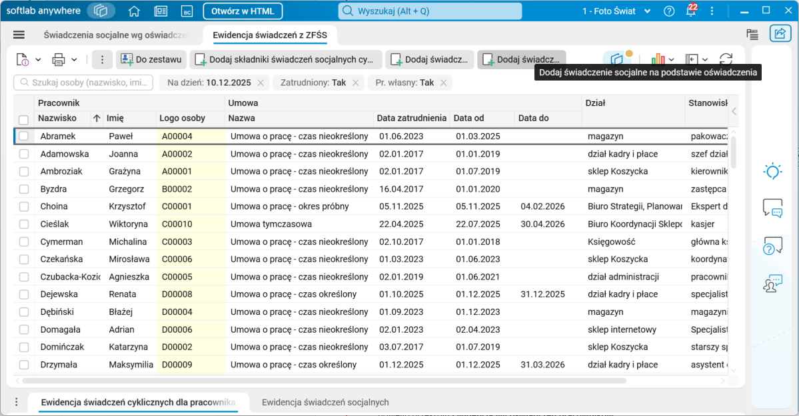
Task: Open the list view icon at top right
Action: (x=752, y=35)
